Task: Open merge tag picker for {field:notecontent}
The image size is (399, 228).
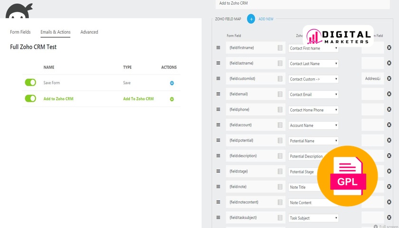Action: click(x=280, y=202)
